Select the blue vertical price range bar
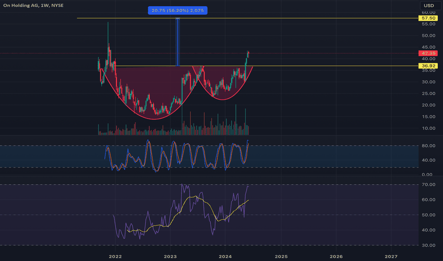This screenshot has width=443, height=261. [x=178, y=42]
